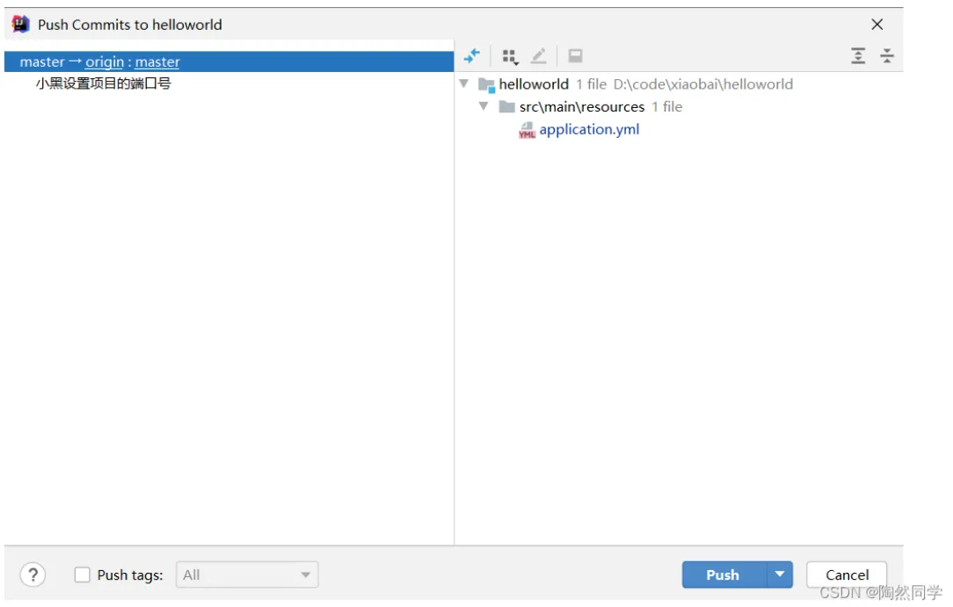Screen dimensions: 953x607
Task: Select the helloworld root node
Action: click(x=534, y=83)
